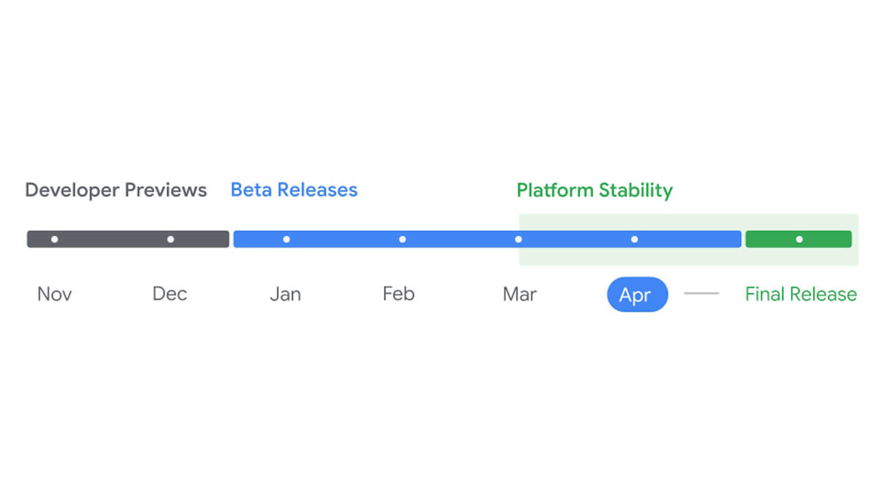Click the Nov month label
The width and height of the screenshot is (879, 494).
pos(54,294)
